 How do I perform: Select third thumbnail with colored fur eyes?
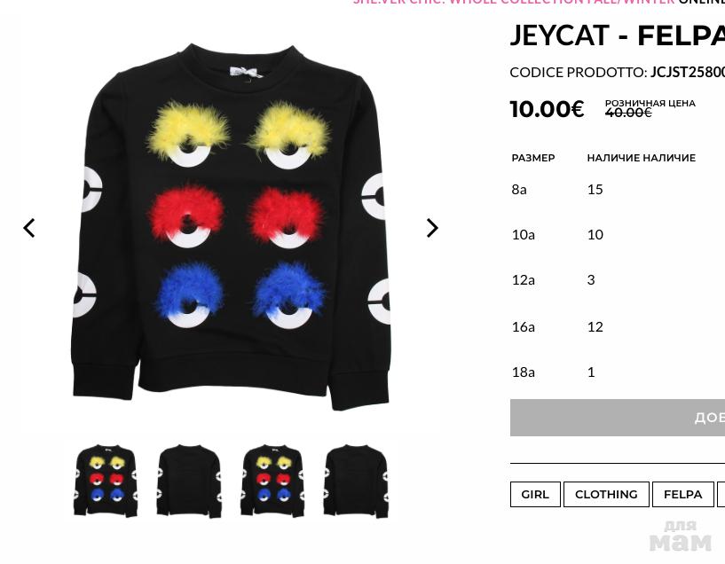coord(272,481)
